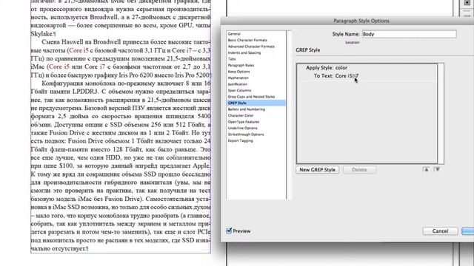Select Basic Character Formats category
Screen dimensions: 474x266
point(247,40)
